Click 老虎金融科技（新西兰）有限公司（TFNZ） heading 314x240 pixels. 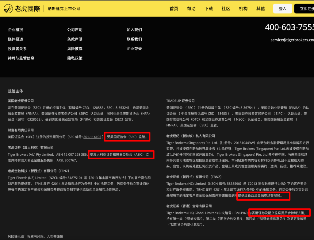(38, 171)
